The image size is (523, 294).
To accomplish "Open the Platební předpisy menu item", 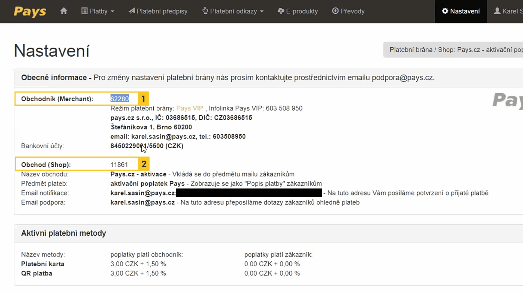I will pos(162,11).
